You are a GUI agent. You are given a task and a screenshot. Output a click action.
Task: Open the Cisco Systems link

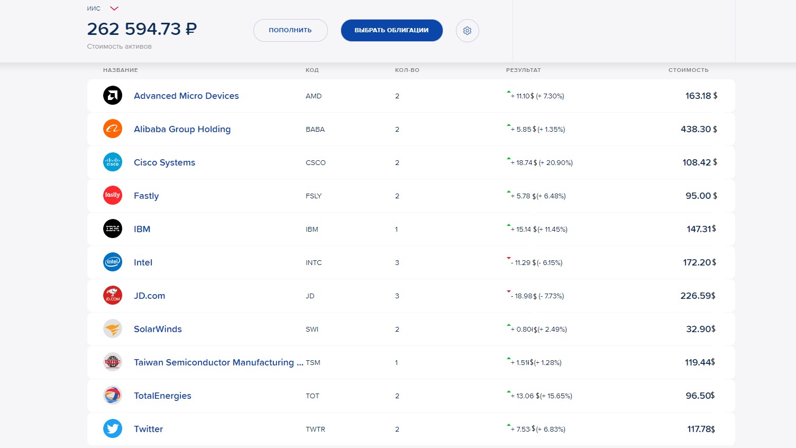click(x=164, y=162)
